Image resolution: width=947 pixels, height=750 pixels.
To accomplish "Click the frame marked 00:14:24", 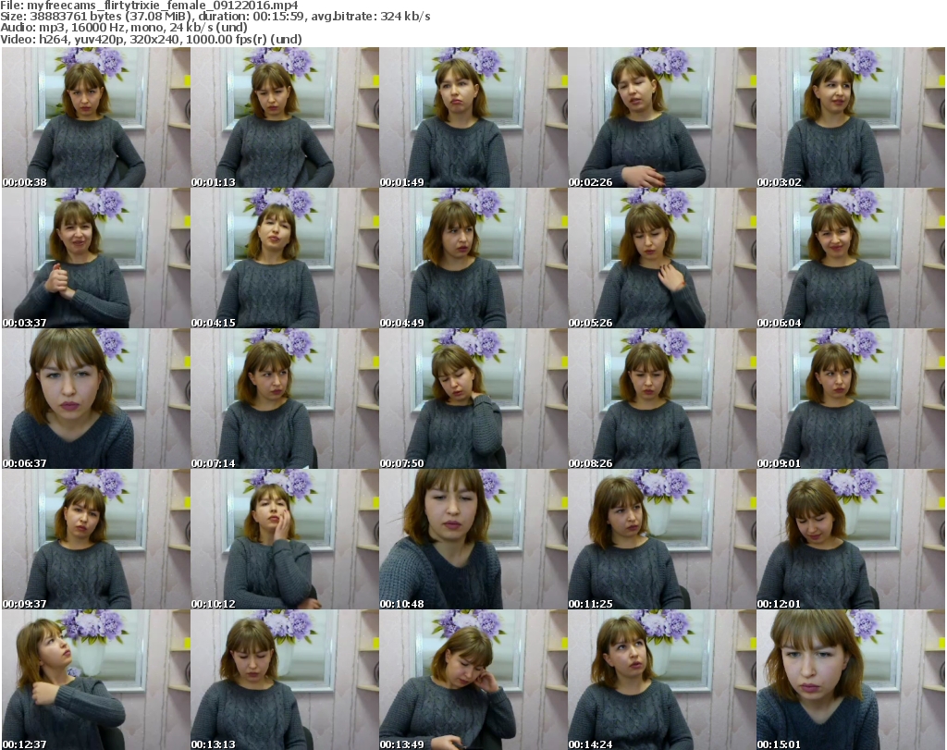I will pyautogui.click(x=662, y=680).
